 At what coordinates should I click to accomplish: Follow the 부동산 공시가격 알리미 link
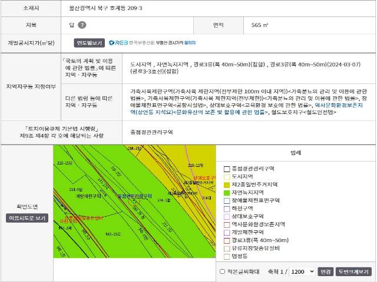(175, 43)
